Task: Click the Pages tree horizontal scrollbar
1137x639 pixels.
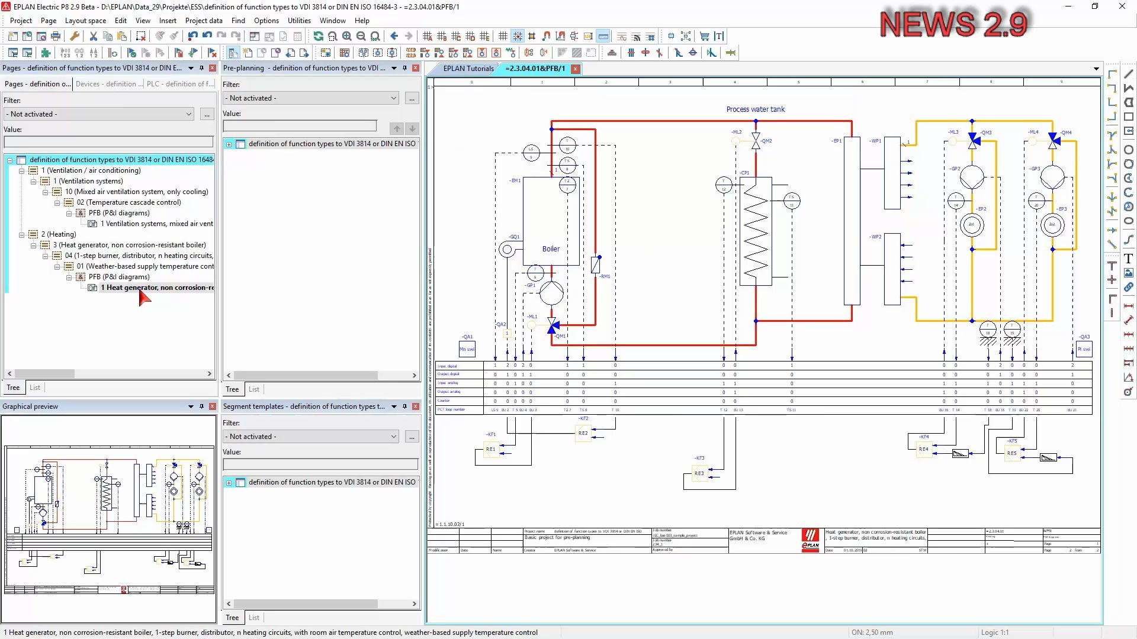Action: pyautogui.click(x=44, y=374)
